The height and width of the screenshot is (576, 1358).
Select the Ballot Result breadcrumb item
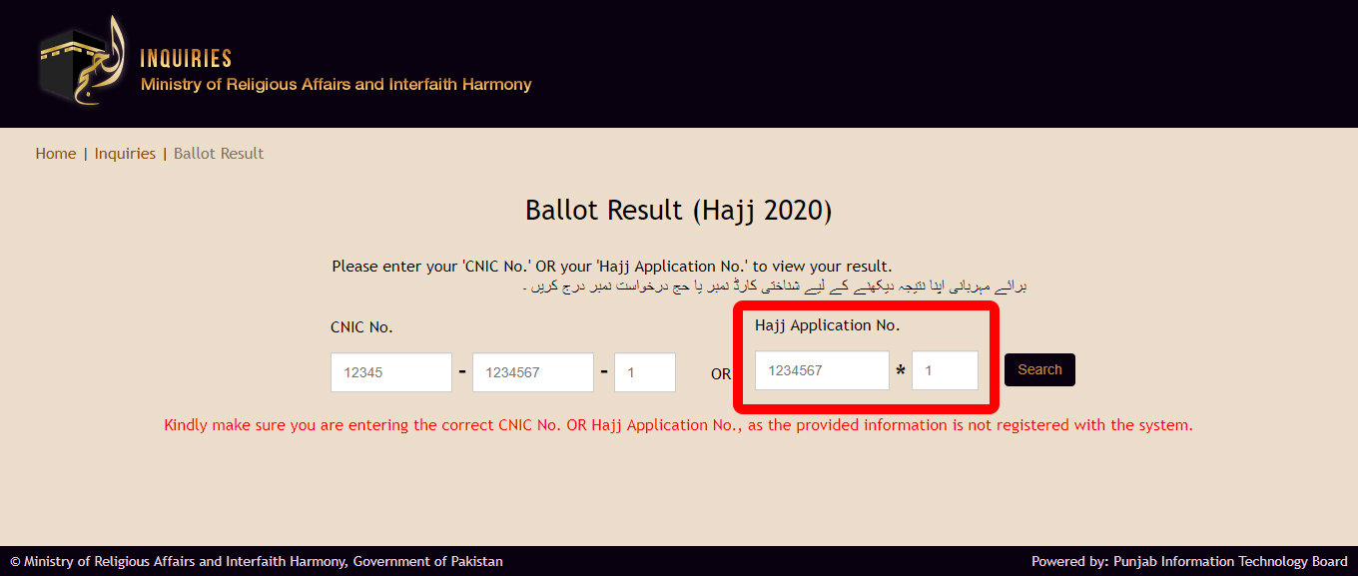(x=219, y=154)
